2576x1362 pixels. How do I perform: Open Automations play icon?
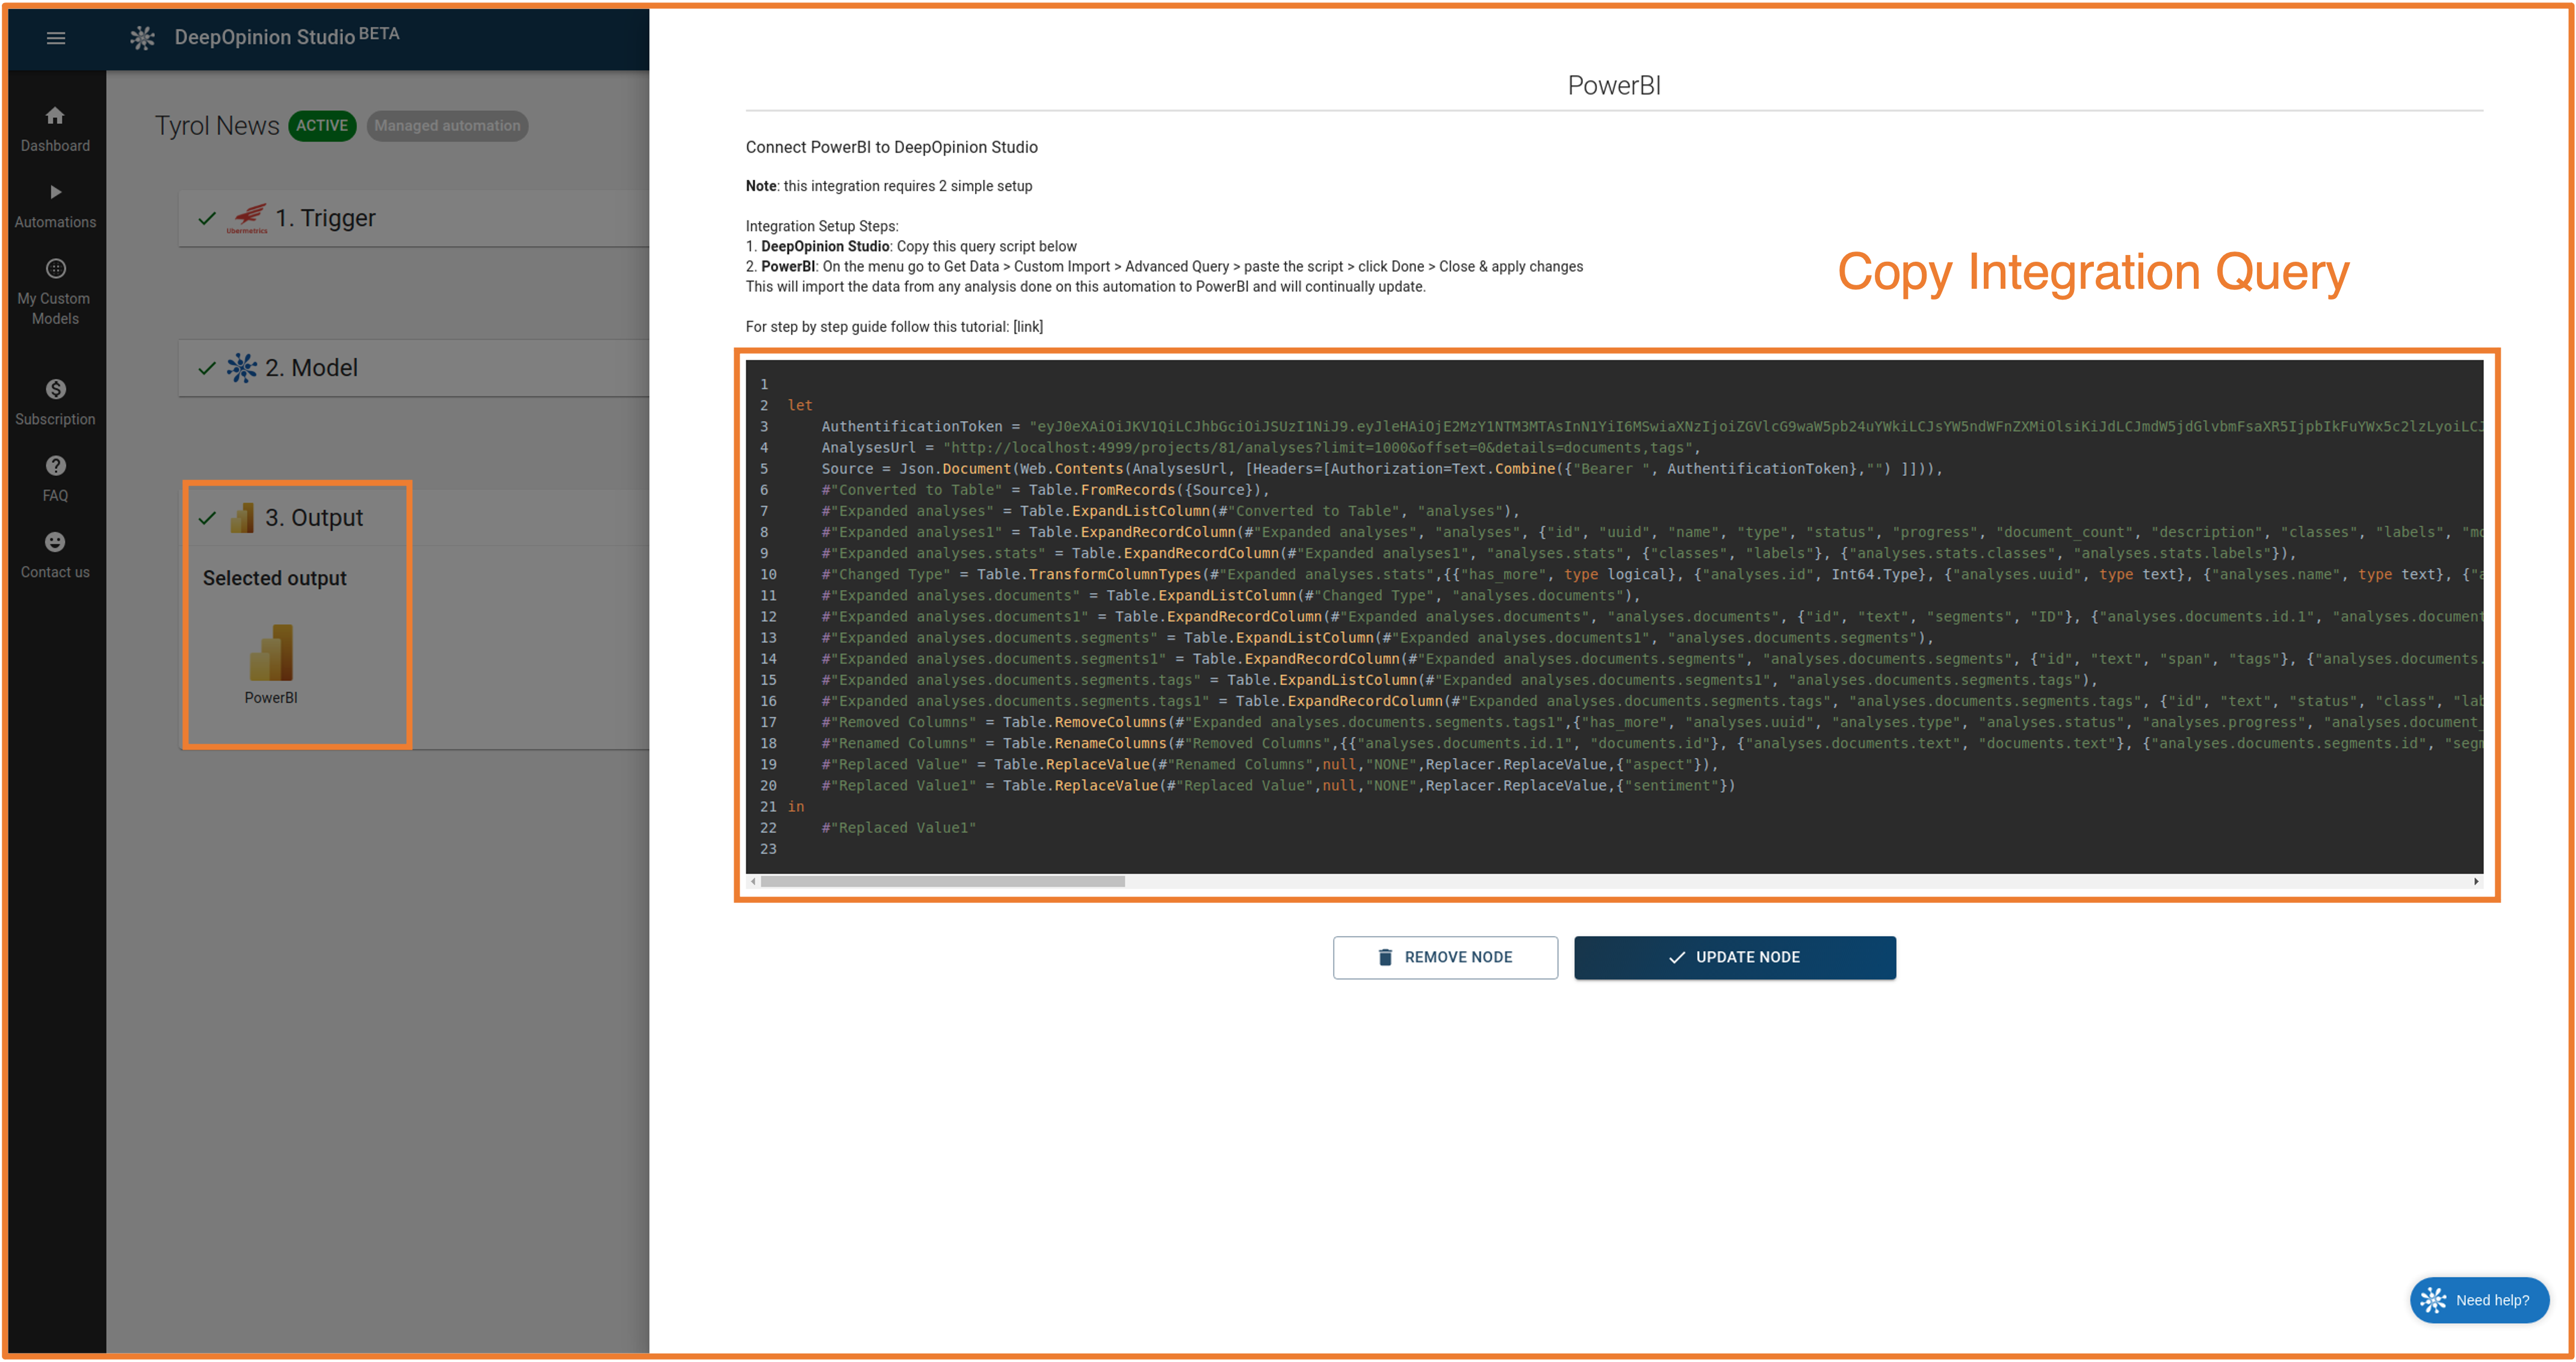55,192
